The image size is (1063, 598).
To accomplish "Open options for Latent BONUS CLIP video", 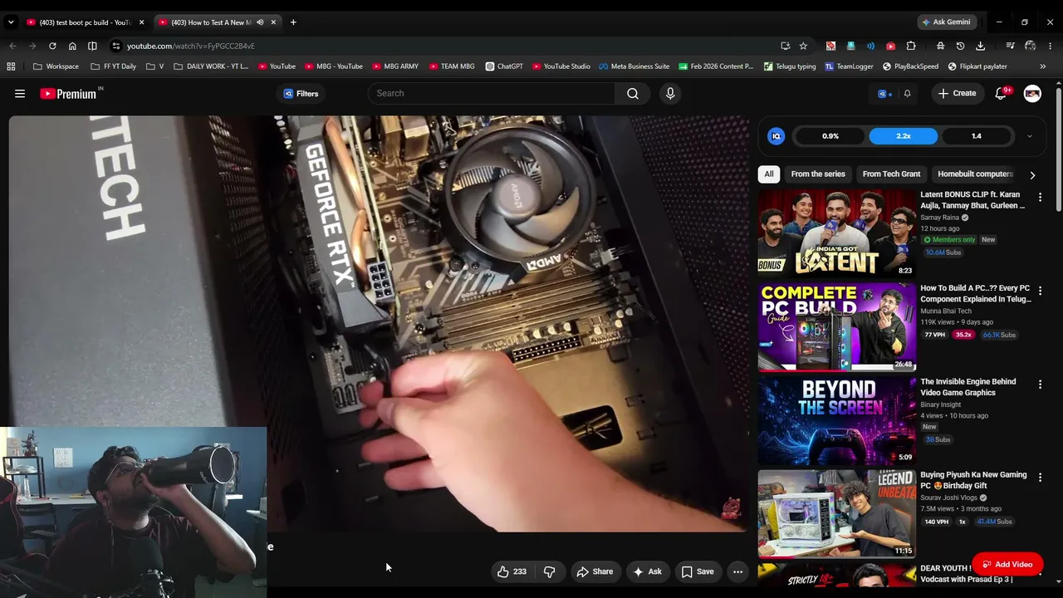I will 1040,198.
